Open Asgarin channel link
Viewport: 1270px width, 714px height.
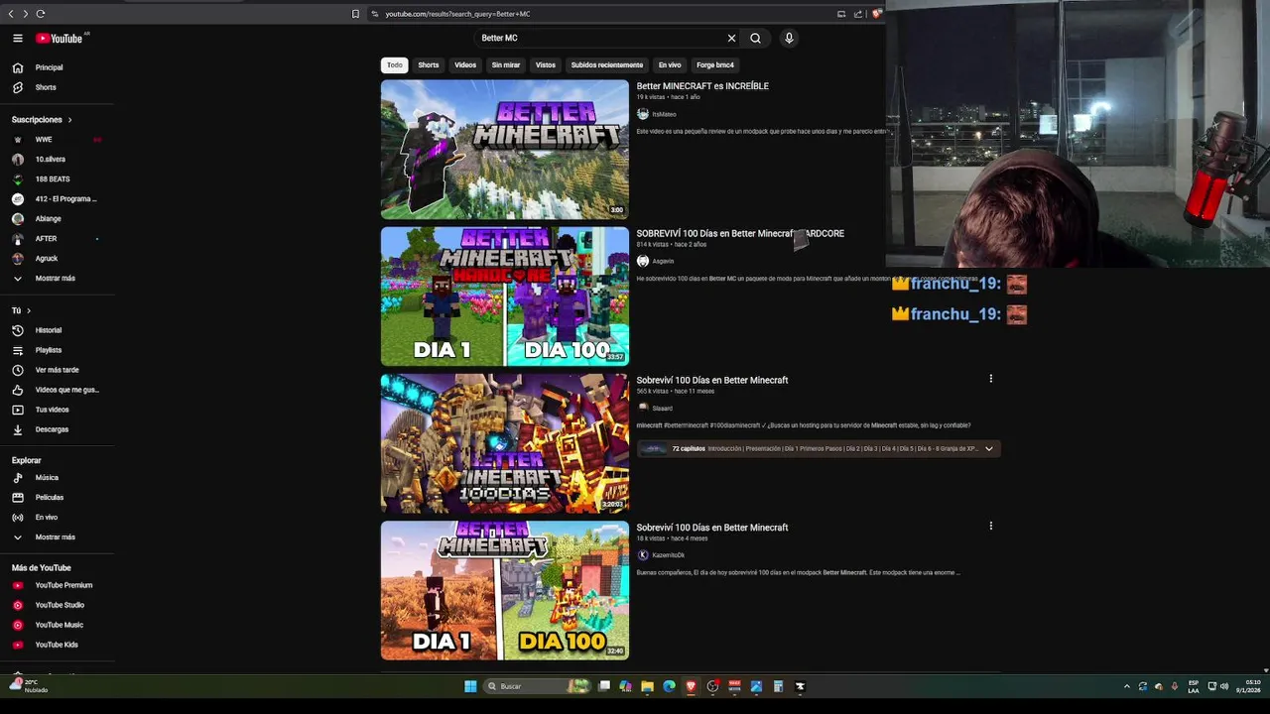pyautogui.click(x=663, y=261)
